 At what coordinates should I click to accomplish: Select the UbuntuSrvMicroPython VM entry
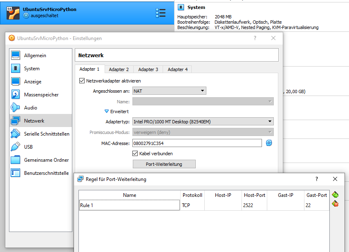[87, 13]
